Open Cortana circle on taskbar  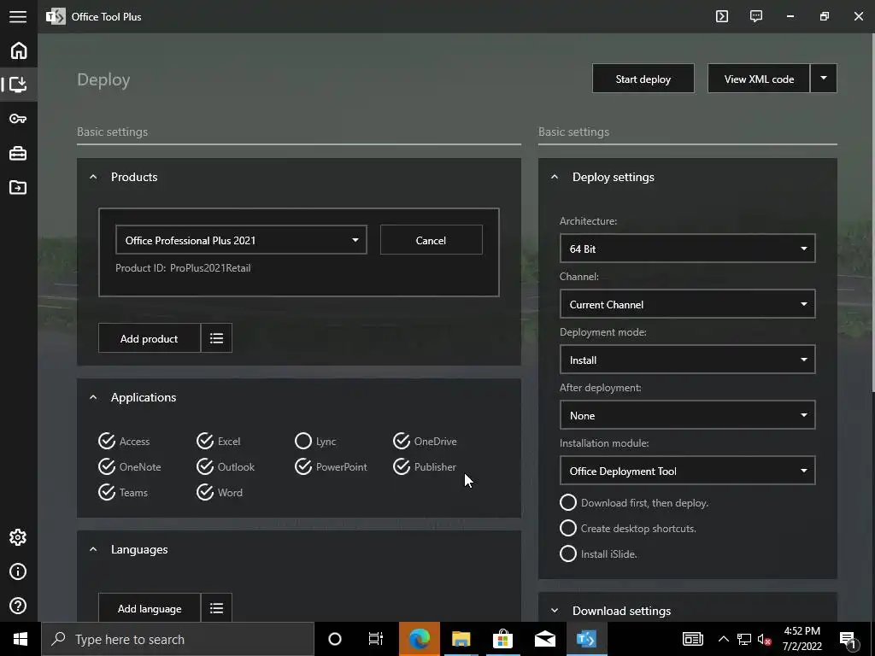pos(335,639)
